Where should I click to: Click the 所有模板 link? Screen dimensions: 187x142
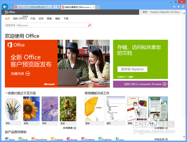[161, 128]
